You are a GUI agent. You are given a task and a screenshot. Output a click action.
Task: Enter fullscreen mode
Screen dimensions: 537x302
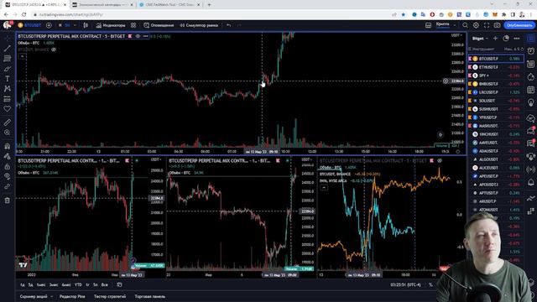pyautogui.click(x=487, y=25)
